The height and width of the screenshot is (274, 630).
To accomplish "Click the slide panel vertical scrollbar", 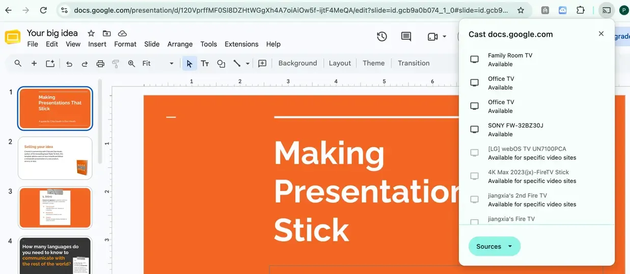I will 100,121.
